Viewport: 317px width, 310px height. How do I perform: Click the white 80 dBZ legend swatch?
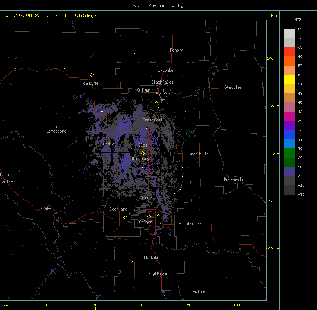(x=289, y=33)
